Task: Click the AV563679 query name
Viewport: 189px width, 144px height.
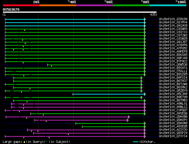Action: click(11, 9)
